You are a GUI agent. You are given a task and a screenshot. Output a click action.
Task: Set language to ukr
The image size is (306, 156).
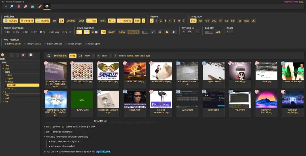coord(253,21)
